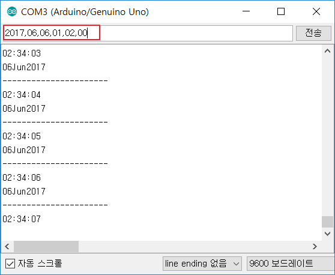The width and height of the screenshot is (335, 275).
Task: Click 06Jun2017 under the 02:34:04 line
Action: point(24,109)
